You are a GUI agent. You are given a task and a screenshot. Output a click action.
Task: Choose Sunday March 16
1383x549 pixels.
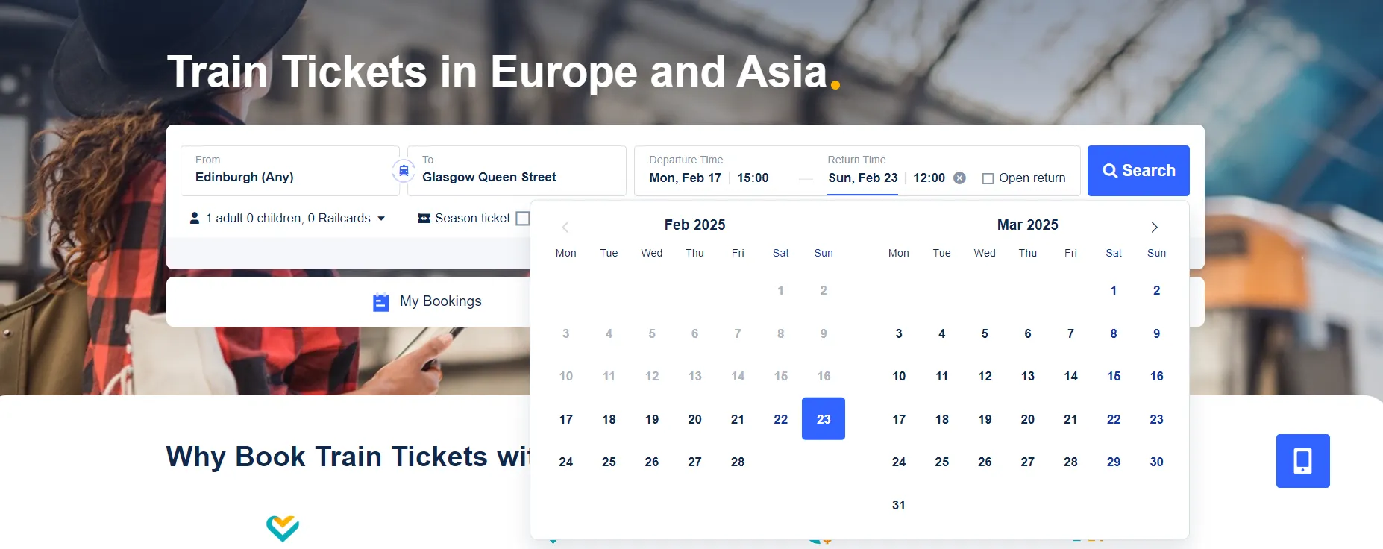point(1157,376)
